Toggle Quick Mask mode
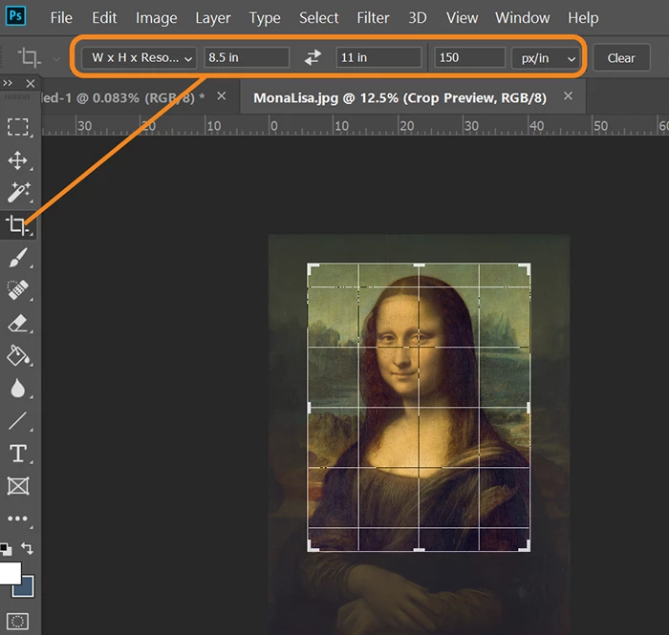The image size is (669, 635). point(17,621)
